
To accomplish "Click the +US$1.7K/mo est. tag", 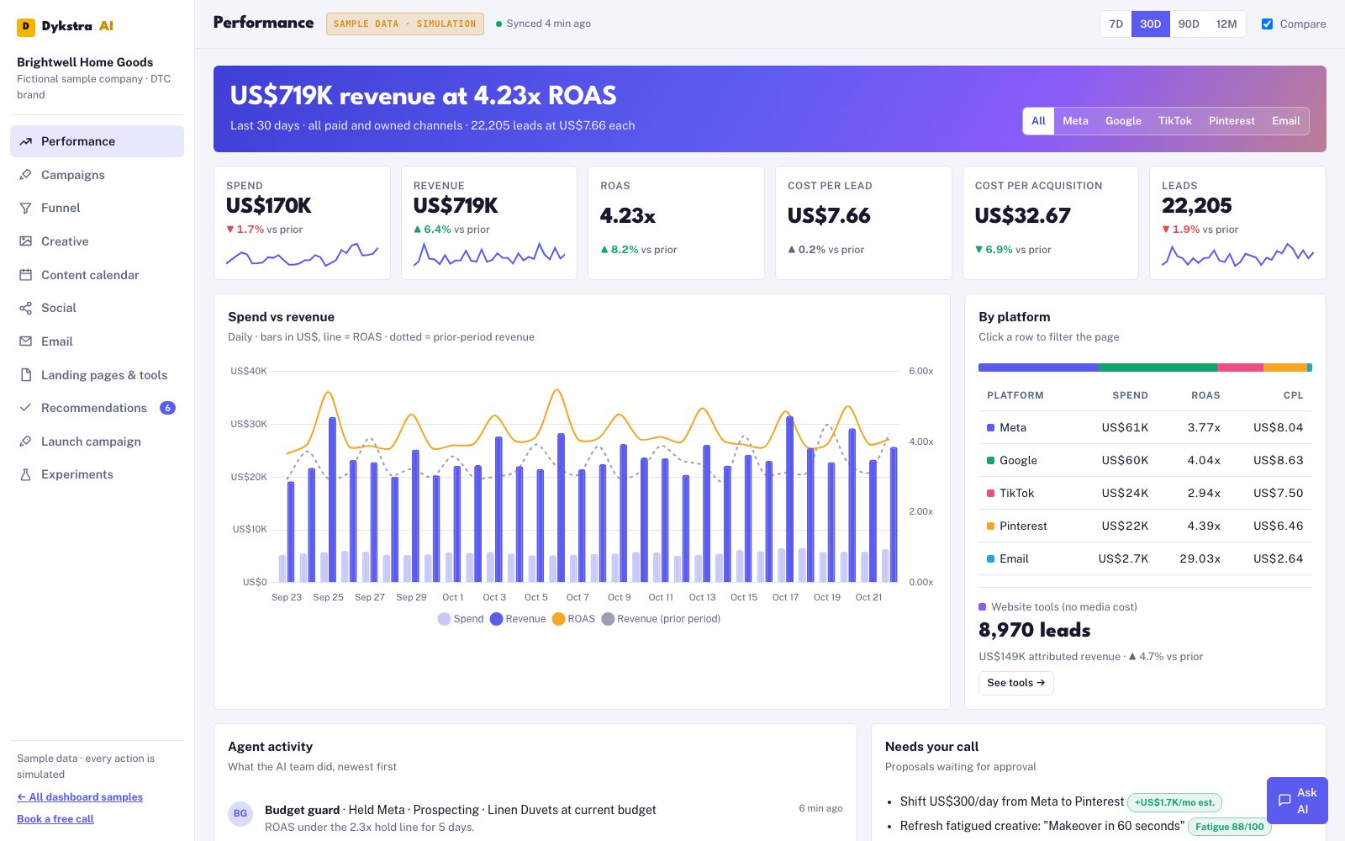I will pyautogui.click(x=1174, y=802).
